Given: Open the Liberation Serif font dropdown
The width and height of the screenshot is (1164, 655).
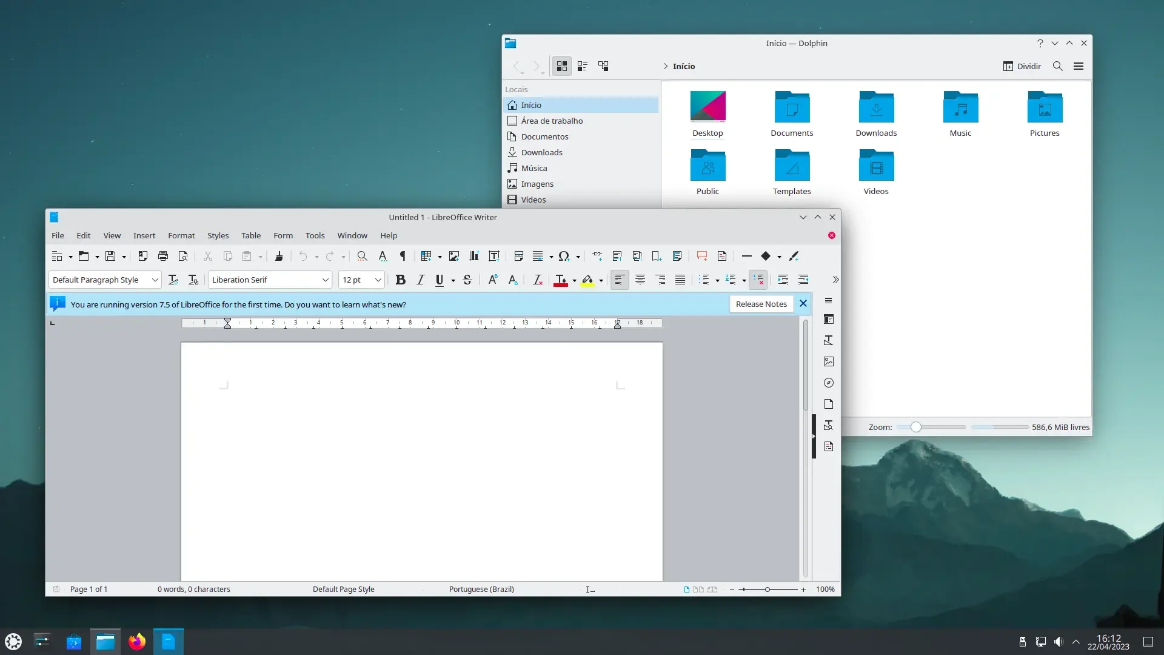Looking at the screenshot, I should pos(326,280).
